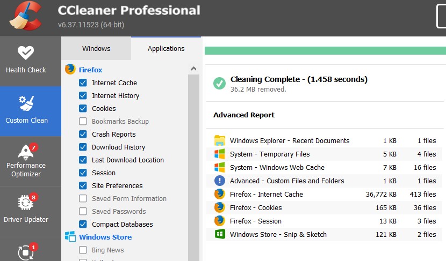Click the Advanced Report heading
Viewport: 446px width, 261px height.
pyautogui.click(x=244, y=115)
